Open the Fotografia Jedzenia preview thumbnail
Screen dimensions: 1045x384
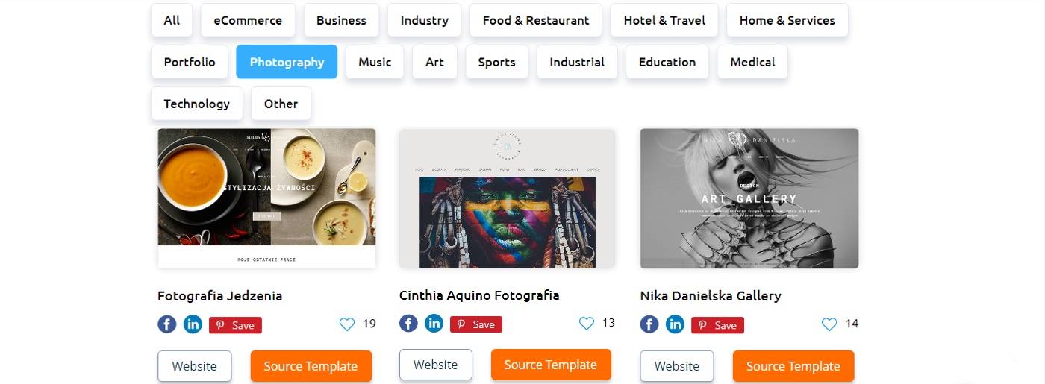click(266, 198)
